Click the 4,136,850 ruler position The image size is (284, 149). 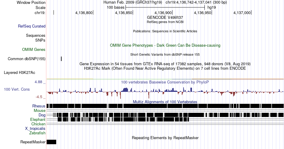coord(123,13)
